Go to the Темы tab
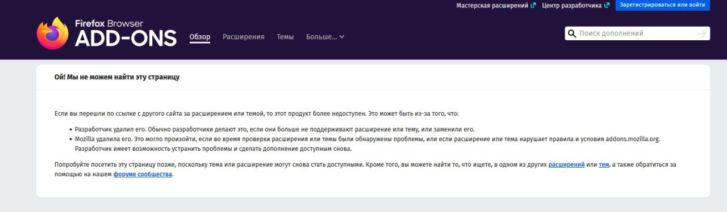 (x=285, y=37)
